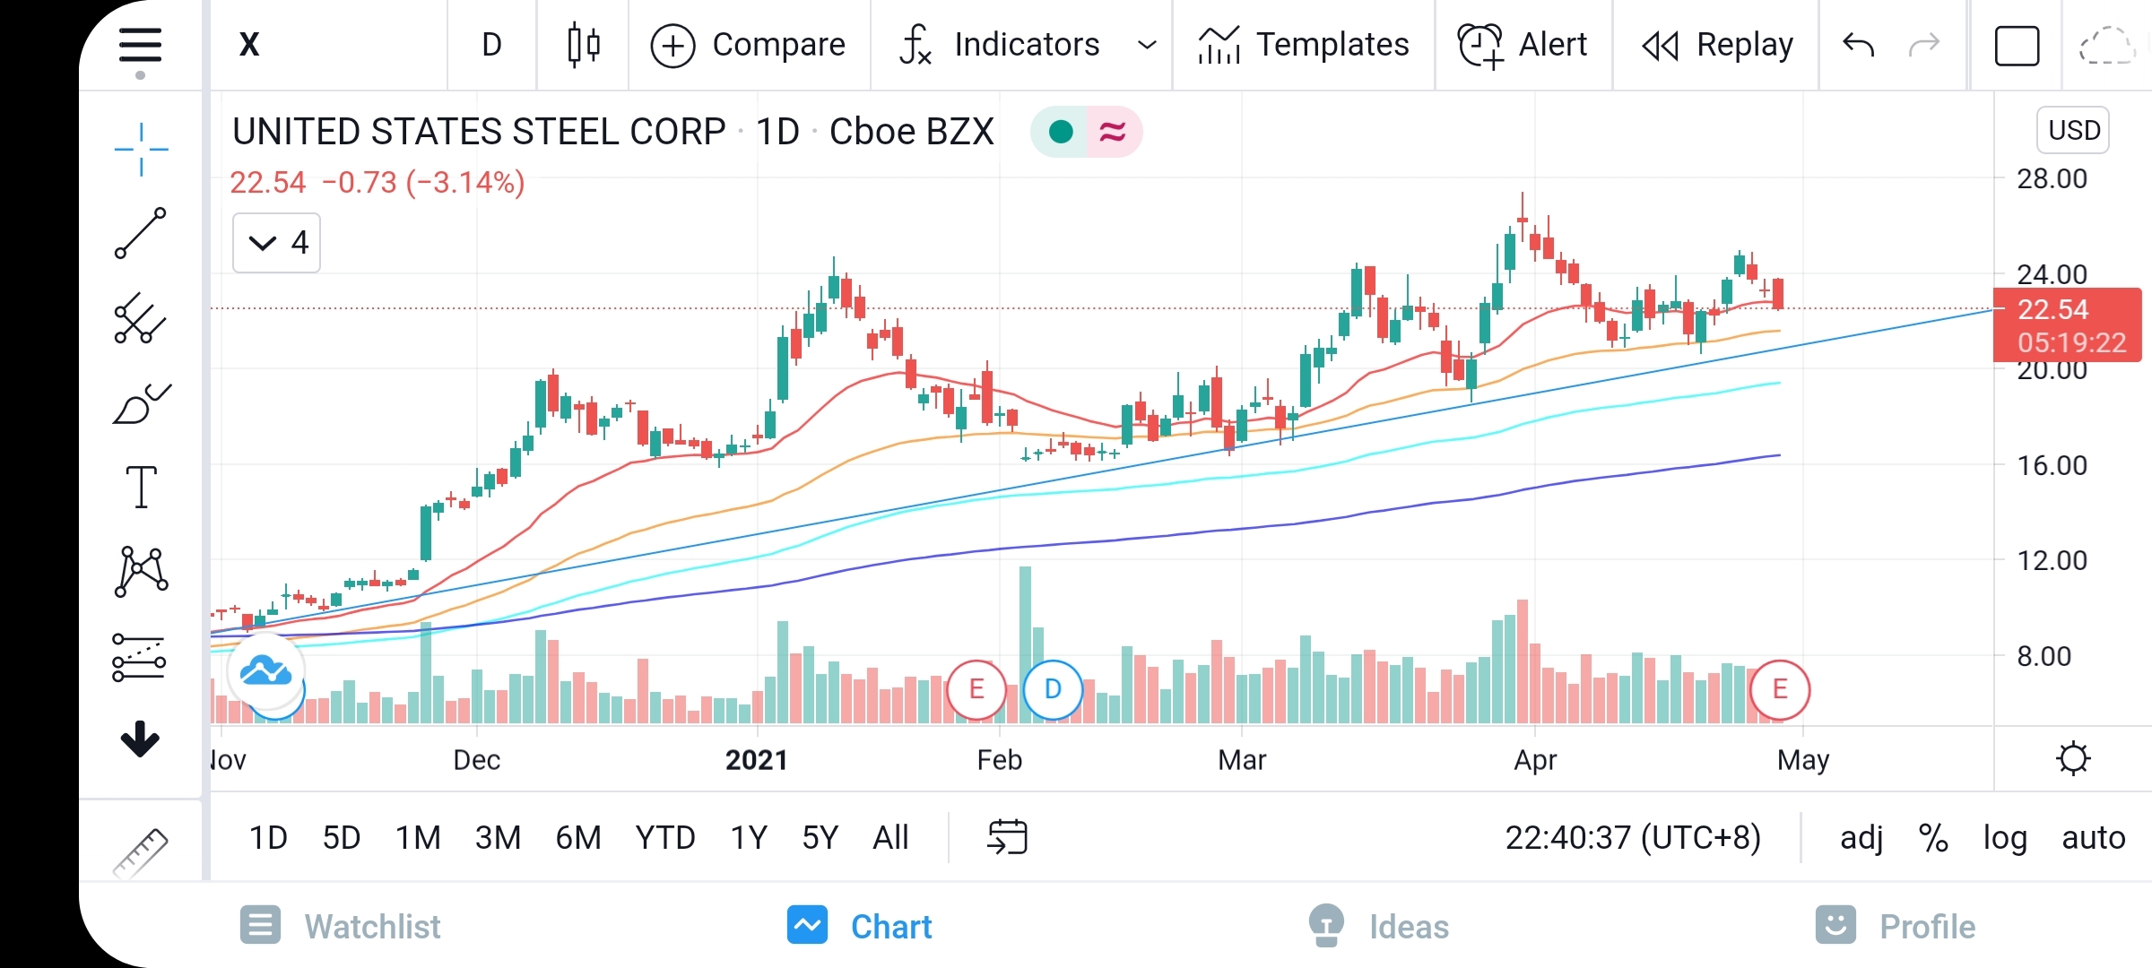Redo the last chart action
Image resolution: width=2152 pixels, height=968 pixels.
tap(1924, 45)
